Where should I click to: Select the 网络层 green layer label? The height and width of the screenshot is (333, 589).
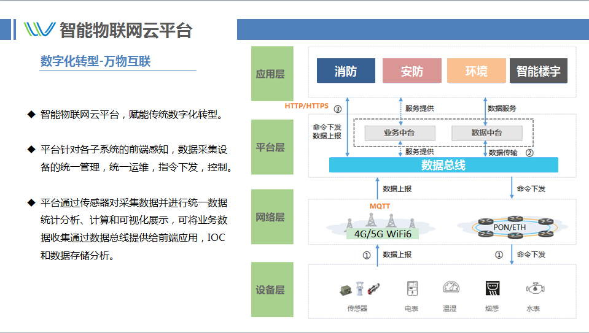tap(272, 216)
